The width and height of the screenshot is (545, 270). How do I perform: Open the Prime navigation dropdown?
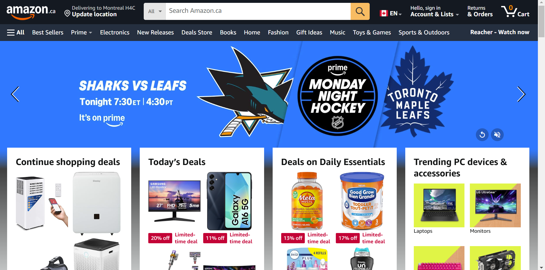tap(81, 32)
